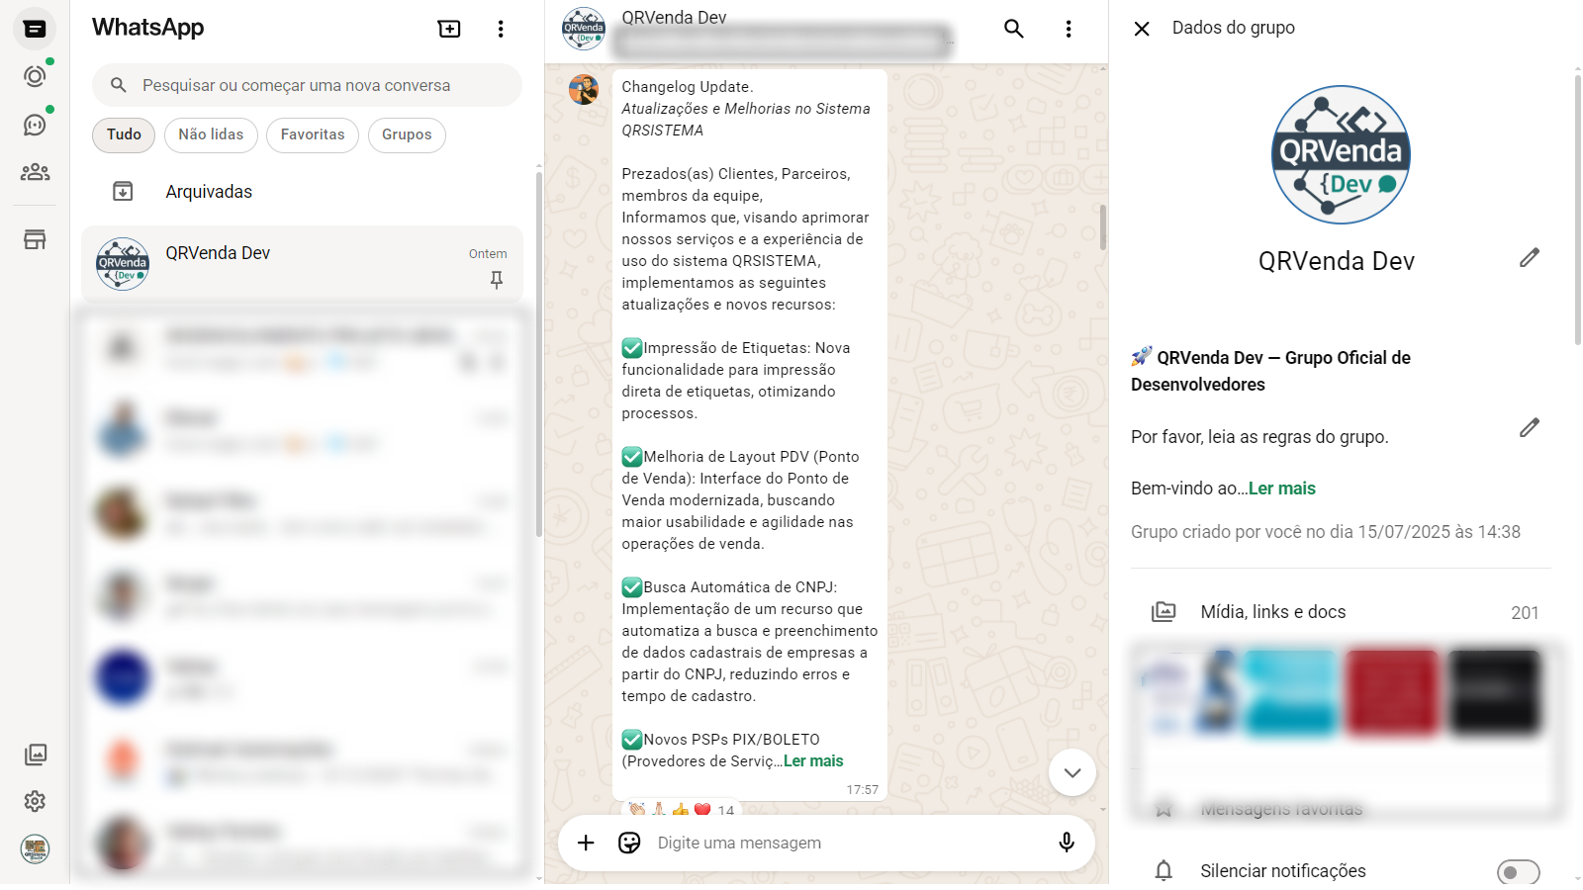Search inside the QRVenda Dev conversation
Image resolution: width=1583 pixels, height=890 pixels.
[1013, 29]
